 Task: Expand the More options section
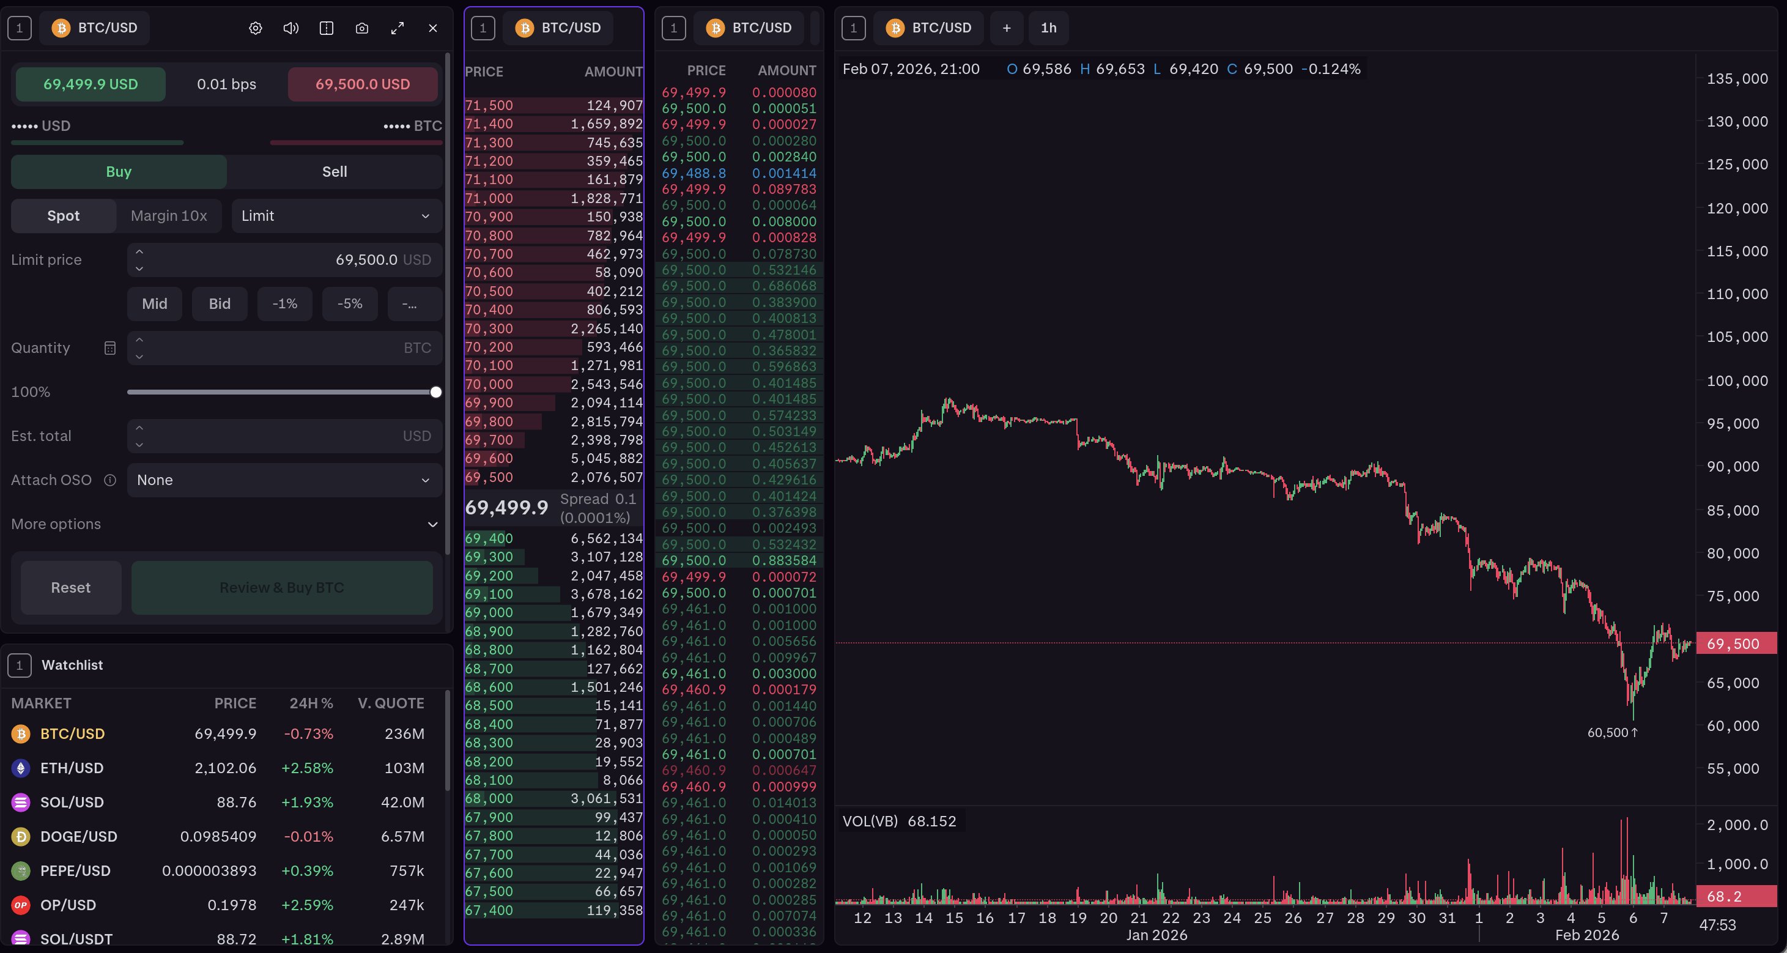tap(226, 524)
